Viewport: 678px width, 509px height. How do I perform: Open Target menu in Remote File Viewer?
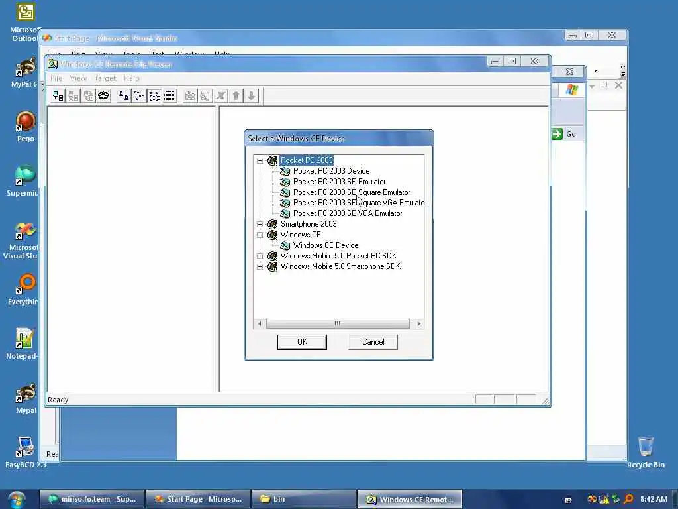pyautogui.click(x=105, y=78)
